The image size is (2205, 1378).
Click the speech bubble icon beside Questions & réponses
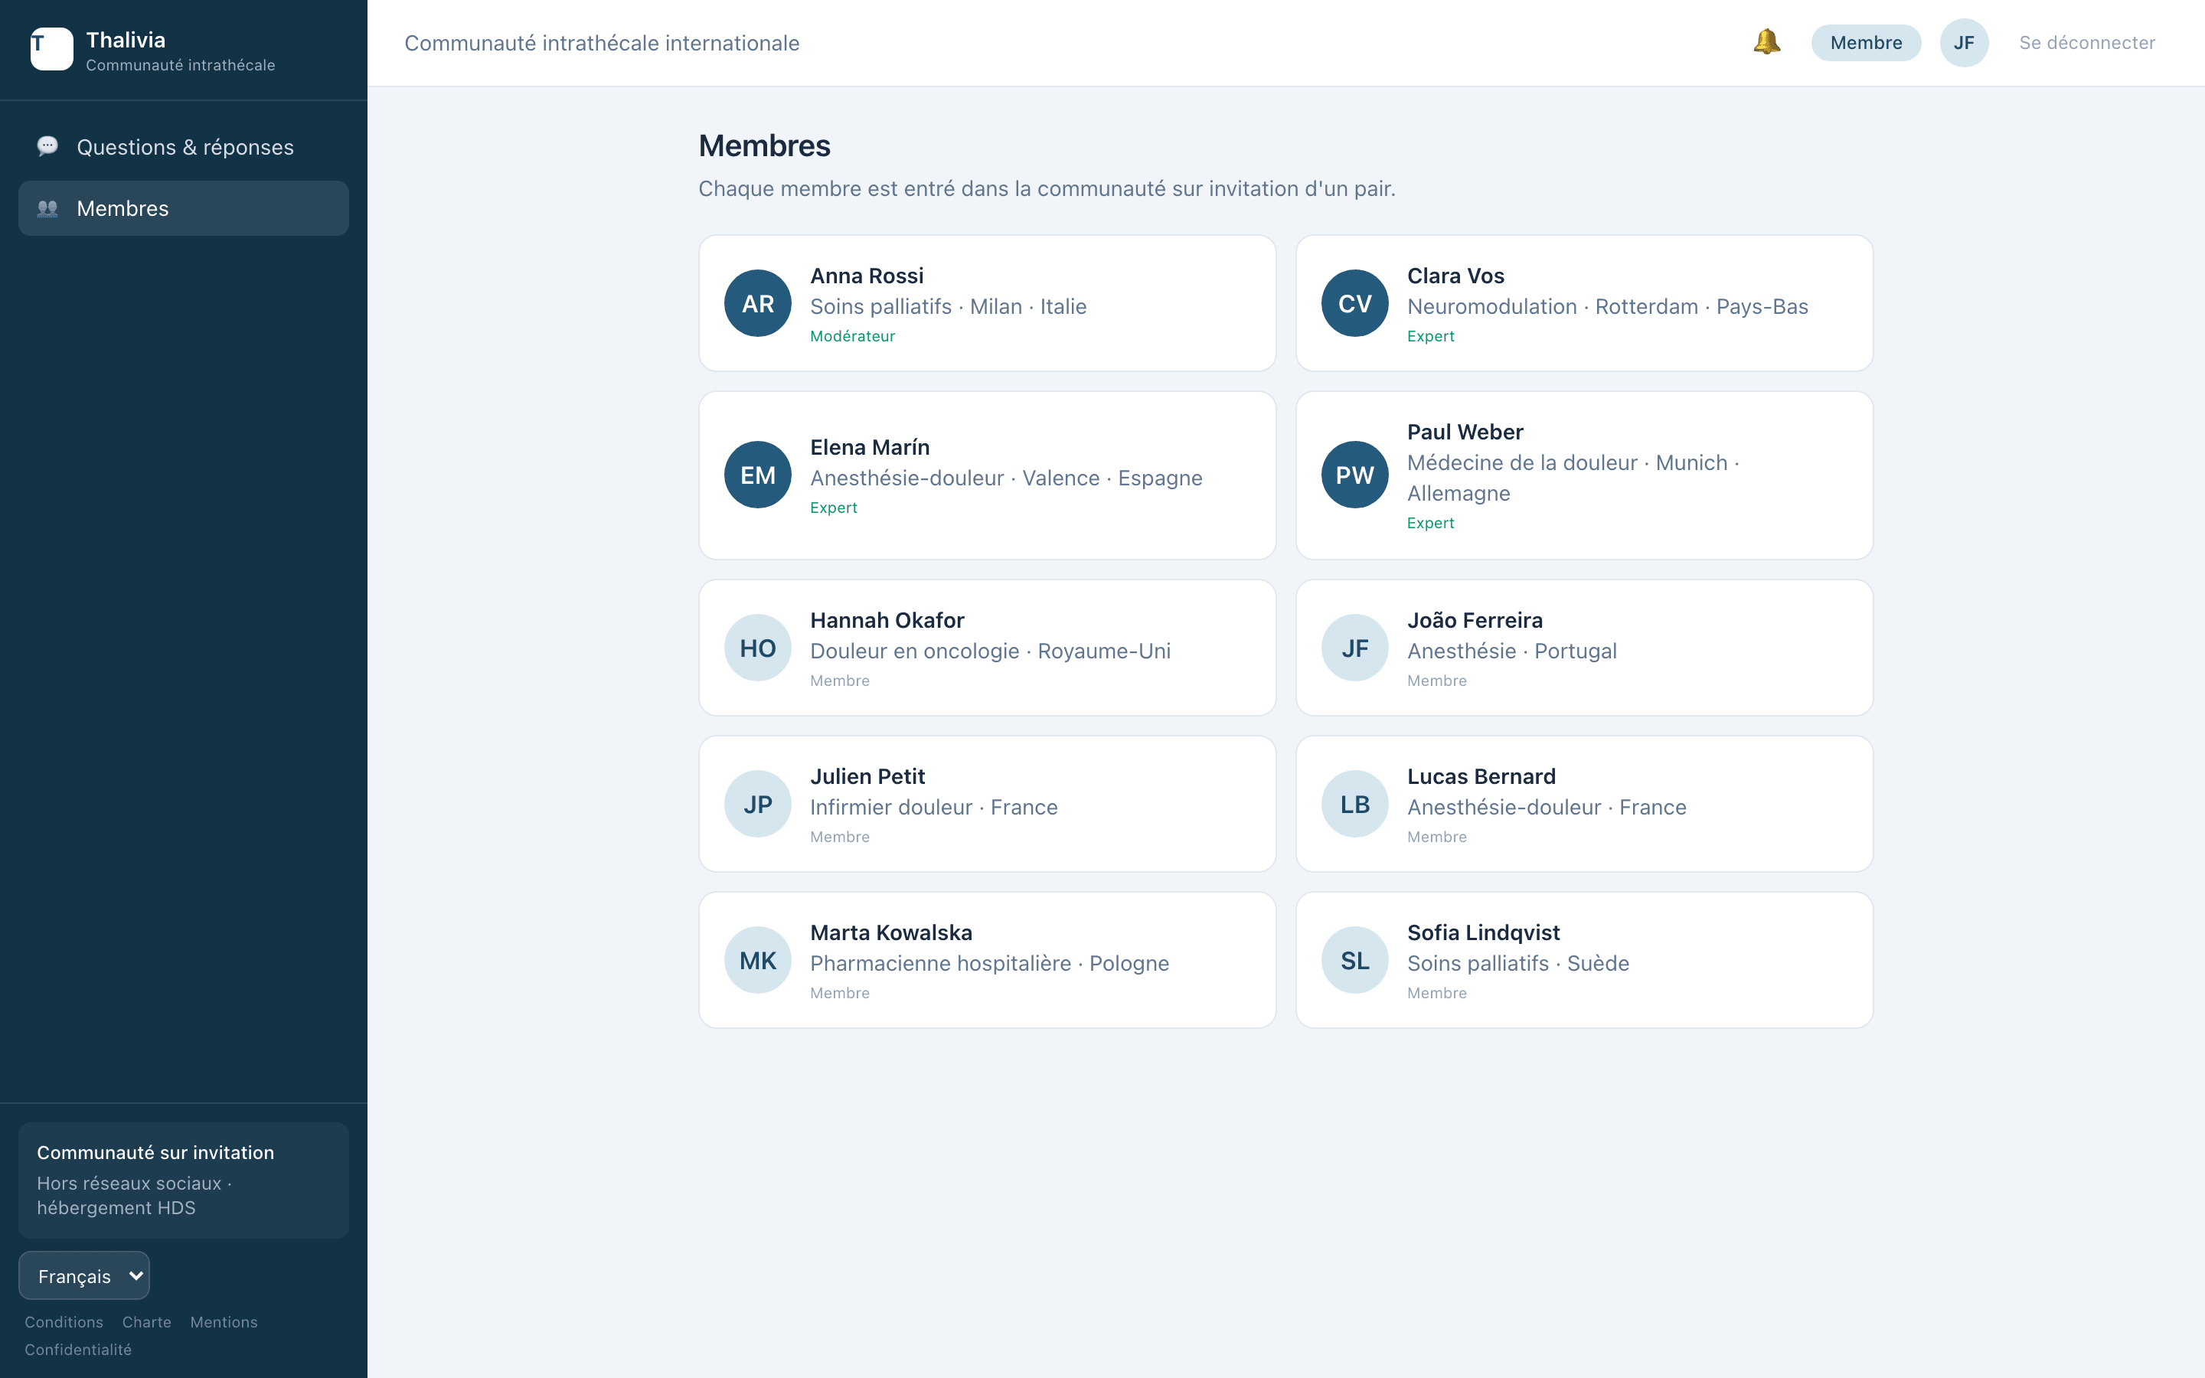(x=47, y=147)
